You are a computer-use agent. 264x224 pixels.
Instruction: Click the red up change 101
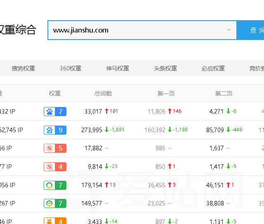111,111
